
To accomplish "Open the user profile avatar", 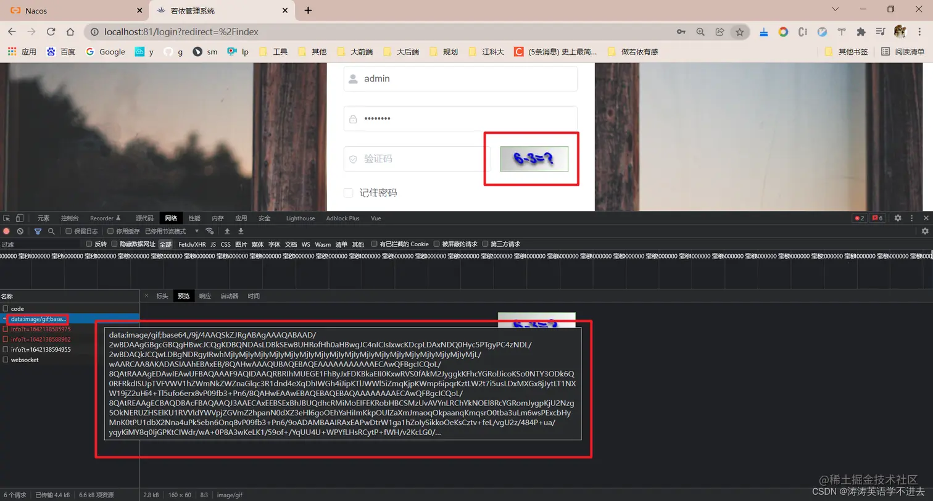I will tap(900, 31).
